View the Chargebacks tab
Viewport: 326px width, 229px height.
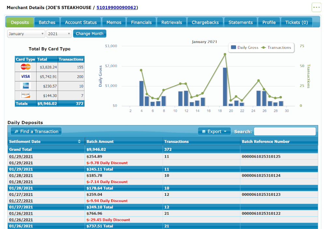click(205, 22)
